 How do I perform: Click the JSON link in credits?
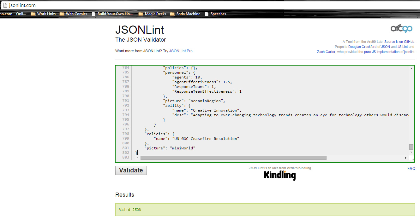click(x=386, y=47)
